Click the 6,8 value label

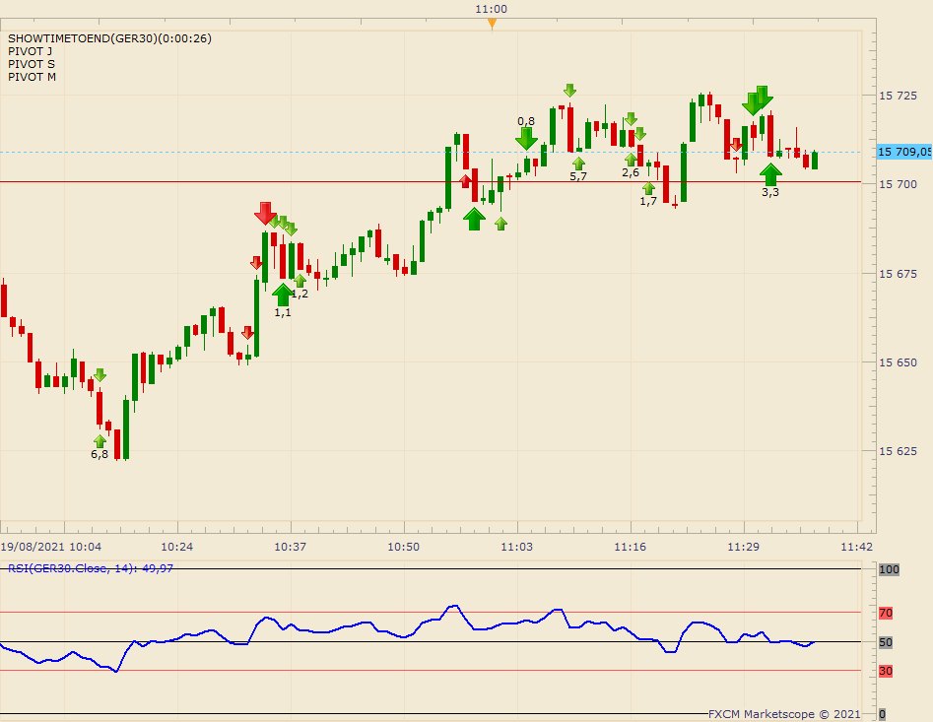click(x=100, y=454)
